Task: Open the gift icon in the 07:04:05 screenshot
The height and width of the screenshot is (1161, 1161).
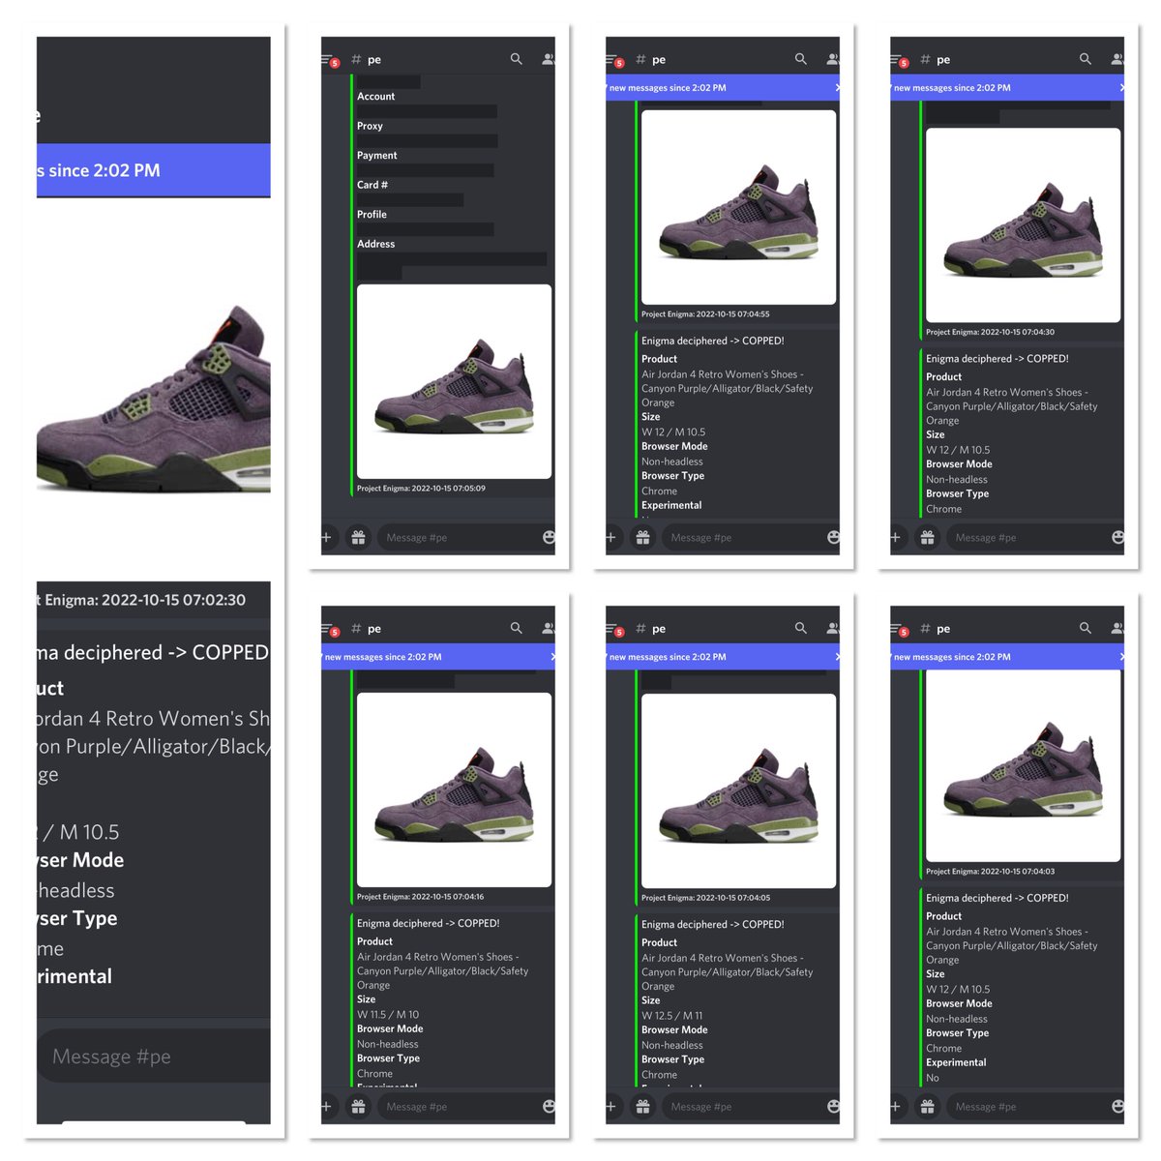Action: [x=642, y=1106]
